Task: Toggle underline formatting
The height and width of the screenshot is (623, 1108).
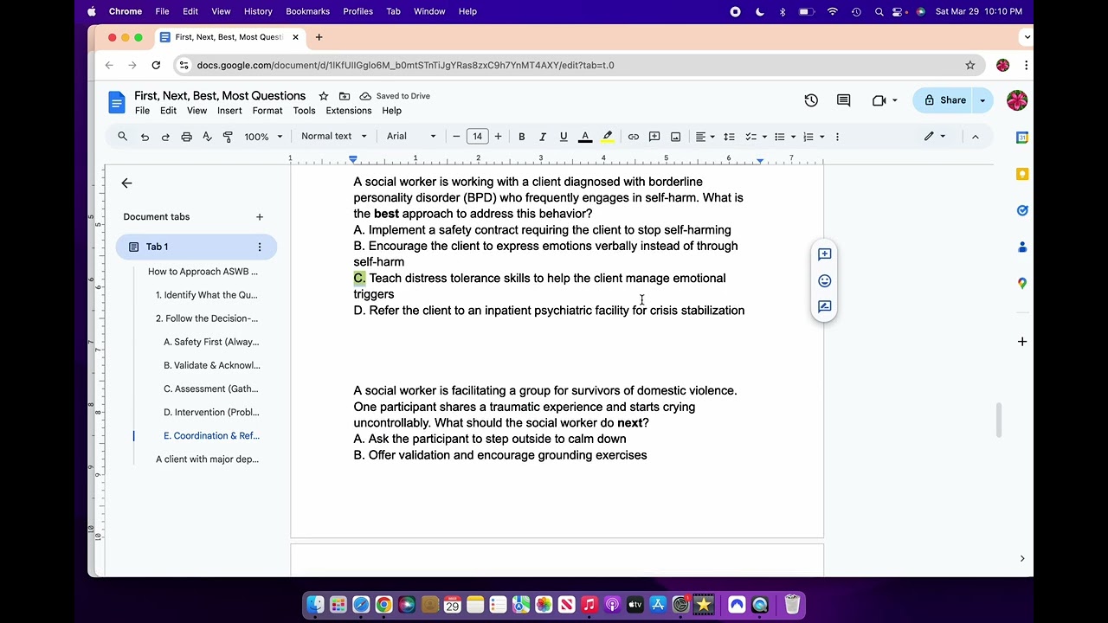Action: (564, 137)
